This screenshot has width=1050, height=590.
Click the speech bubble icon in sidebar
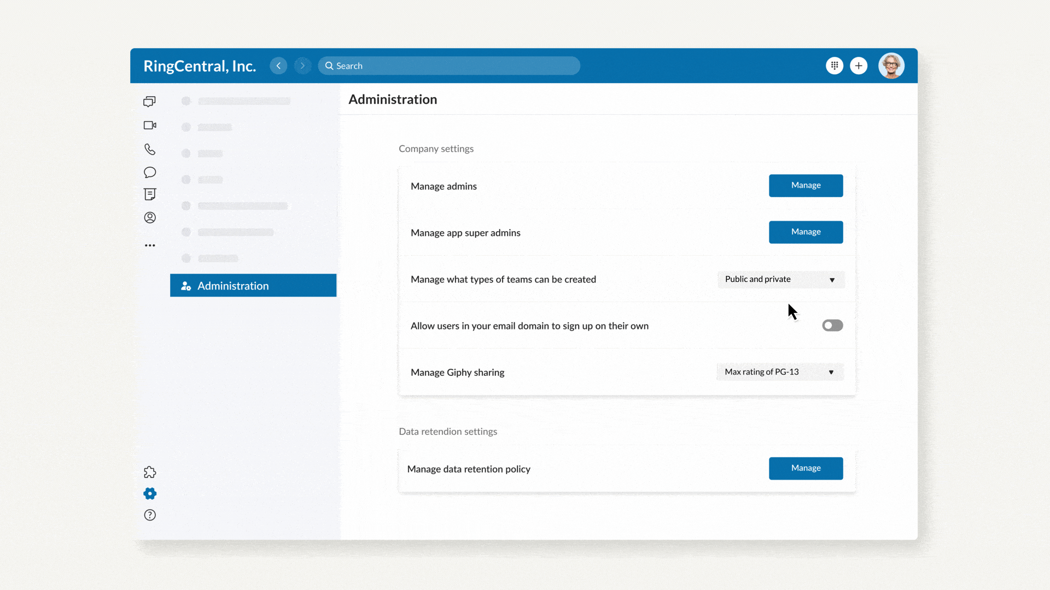pyautogui.click(x=149, y=172)
